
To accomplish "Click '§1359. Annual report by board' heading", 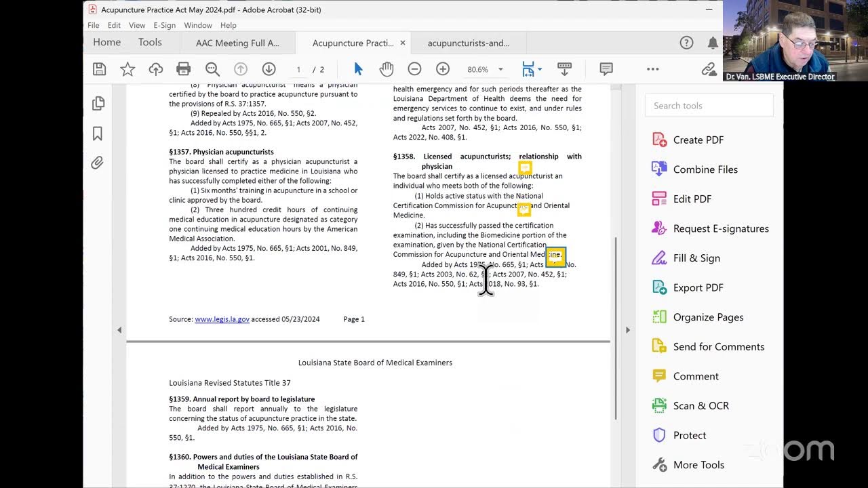I will pos(241,399).
